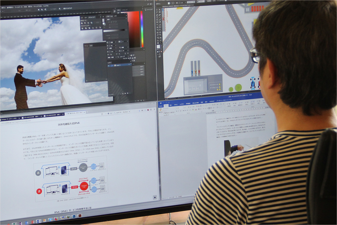Open the フィルター menu in Photoshop

pos(18,7)
